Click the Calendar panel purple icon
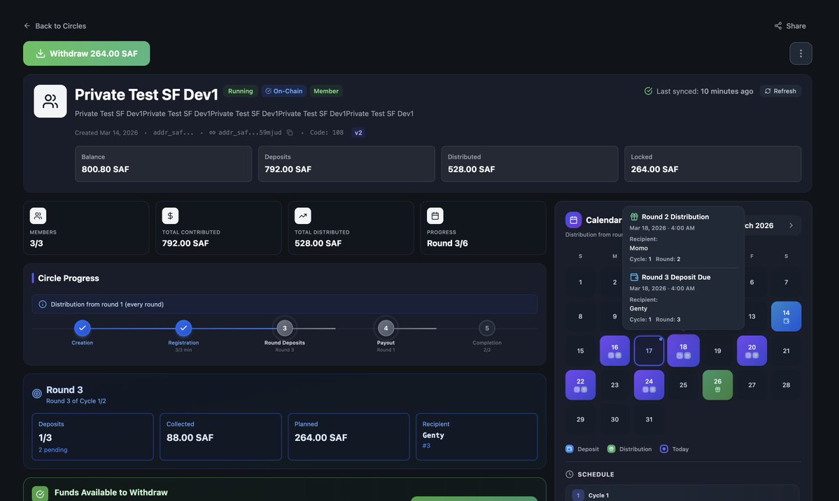Viewport: 839px width, 501px height. pyautogui.click(x=573, y=220)
